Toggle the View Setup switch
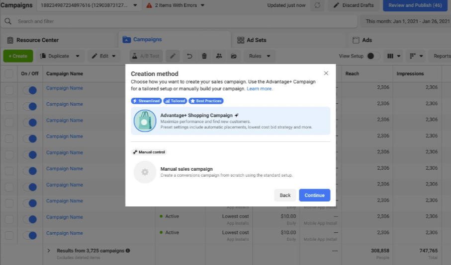The width and height of the screenshot is (451, 265). [373, 56]
